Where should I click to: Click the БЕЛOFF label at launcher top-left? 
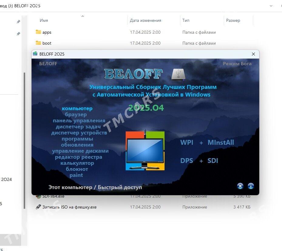pyautogui.click(x=48, y=63)
